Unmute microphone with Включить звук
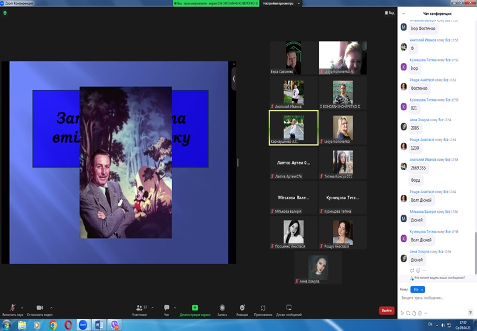Viewport: 477px width, 331px height. [12, 311]
